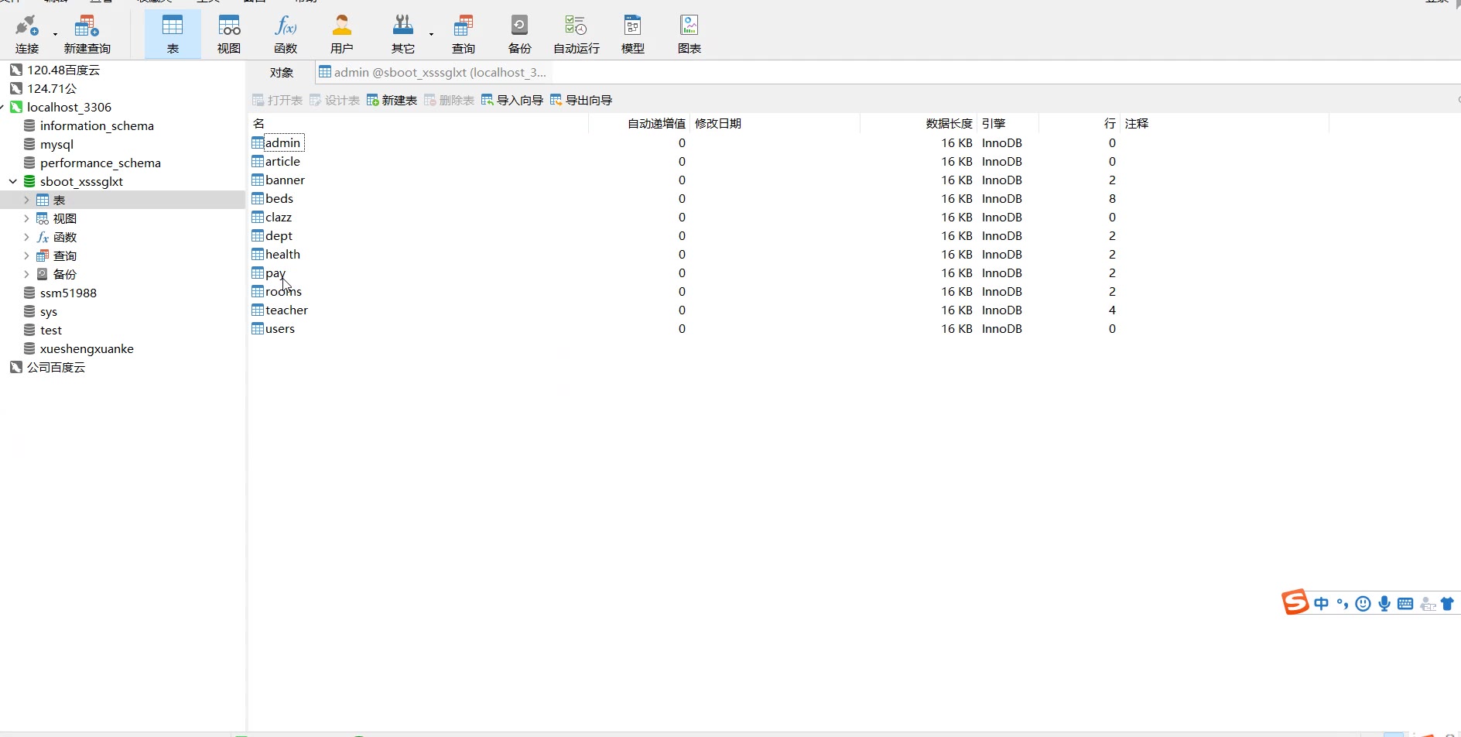Screen dimensions: 1461x737
Task: Open the 模型 model toolbar icon
Action: [x=633, y=35]
